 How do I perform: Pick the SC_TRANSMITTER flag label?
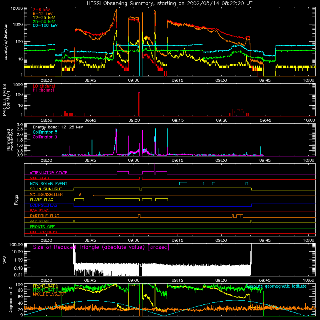click(46, 194)
